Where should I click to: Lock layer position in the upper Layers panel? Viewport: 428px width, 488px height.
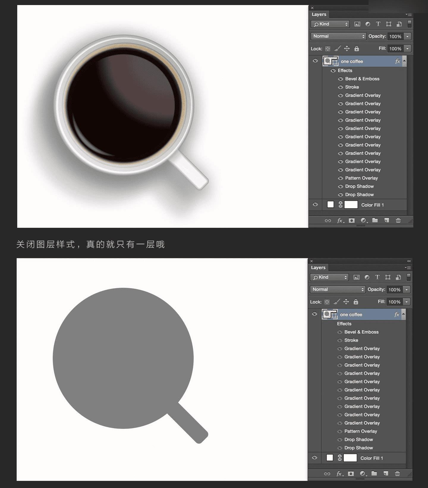coord(347,48)
